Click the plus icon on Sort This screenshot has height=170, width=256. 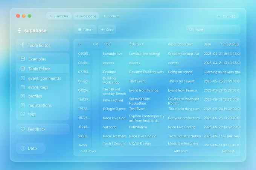coord(103,29)
